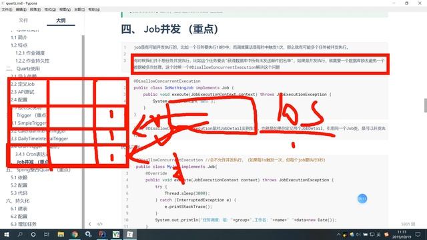
Task: Show hidden system tray icons
Action: 338,234
